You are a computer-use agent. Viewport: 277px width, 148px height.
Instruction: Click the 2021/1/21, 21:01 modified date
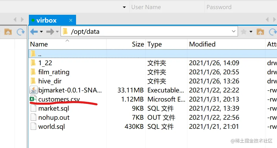click(x=214, y=127)
